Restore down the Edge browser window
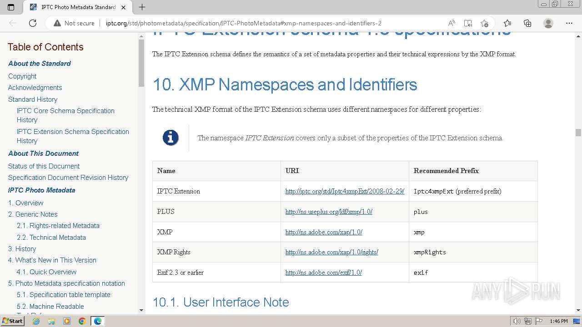Screen dimensions: 582x327 555,4
